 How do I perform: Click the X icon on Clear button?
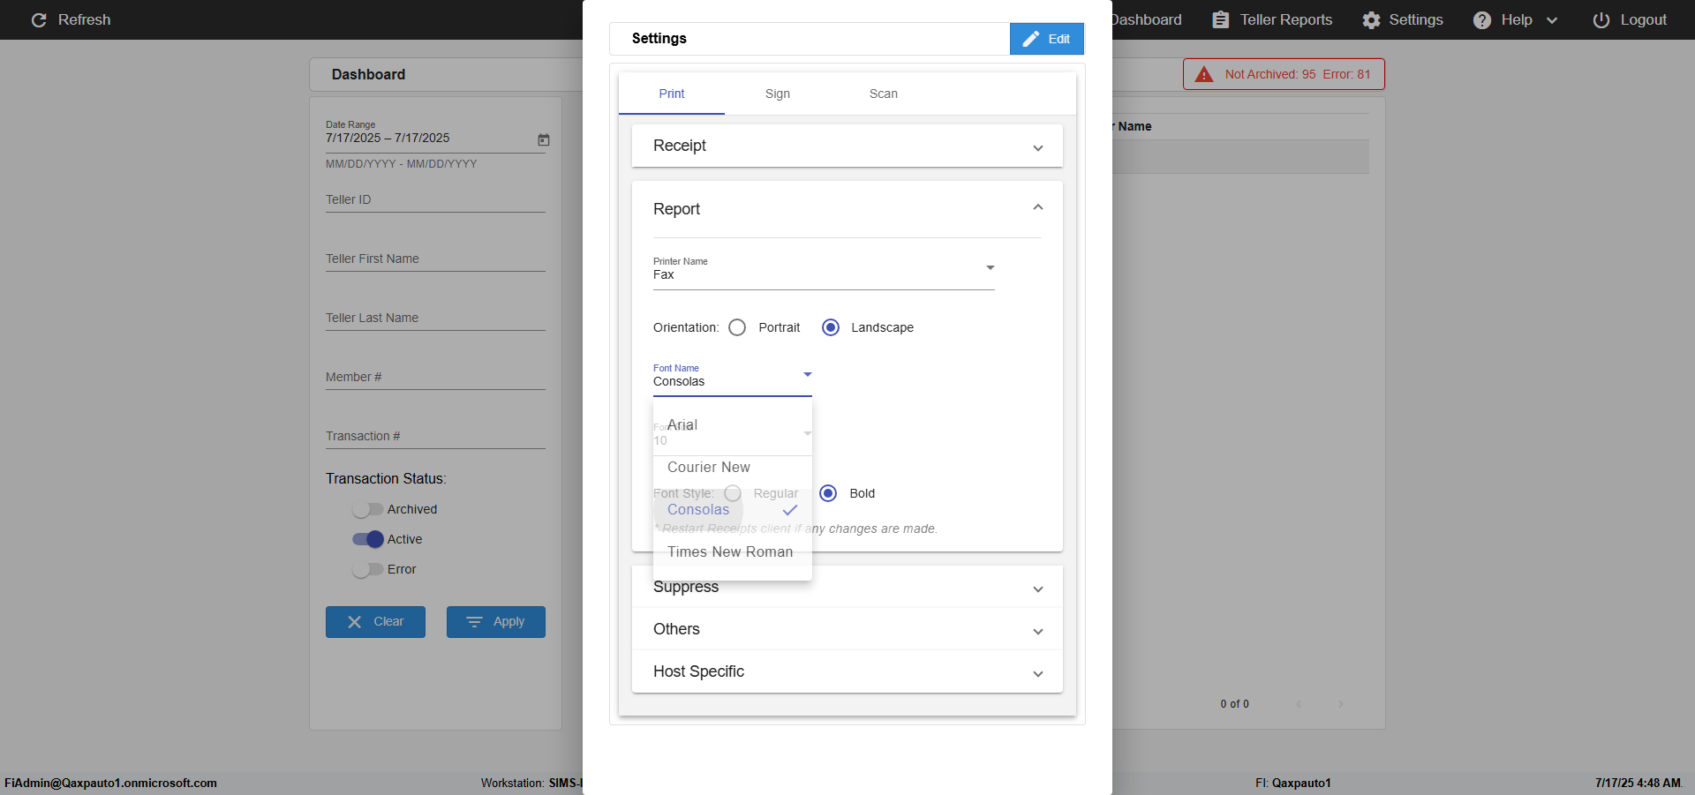click(355, 622)
